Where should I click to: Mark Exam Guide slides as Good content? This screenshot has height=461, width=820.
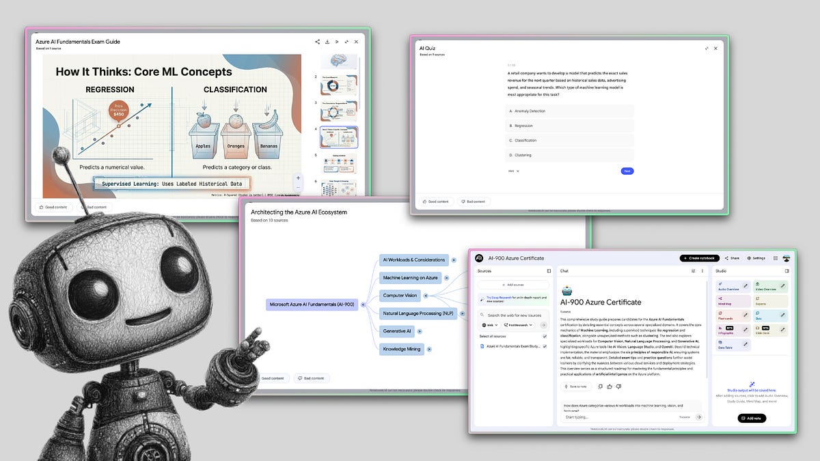coord(53,207)
